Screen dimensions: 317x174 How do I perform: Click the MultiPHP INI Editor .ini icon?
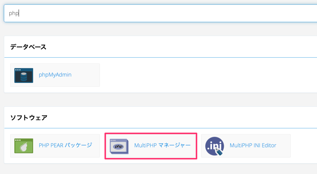coord(215,146)
